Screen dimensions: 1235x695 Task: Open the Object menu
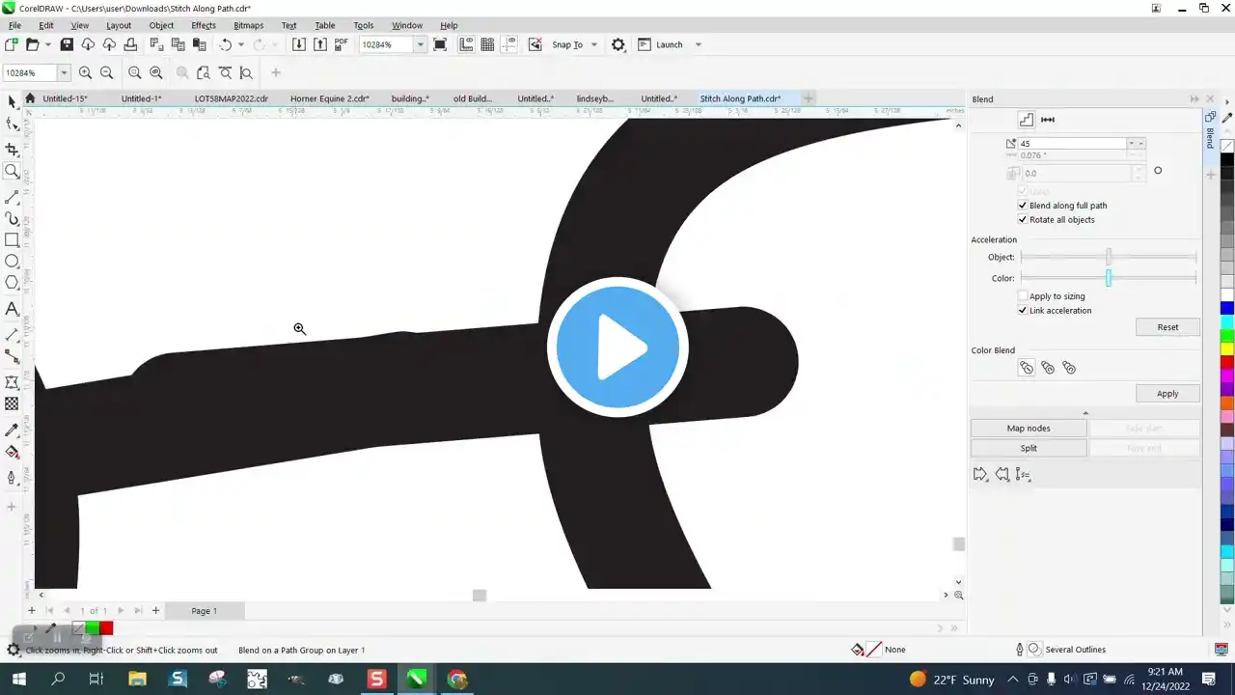pos(161,25)
